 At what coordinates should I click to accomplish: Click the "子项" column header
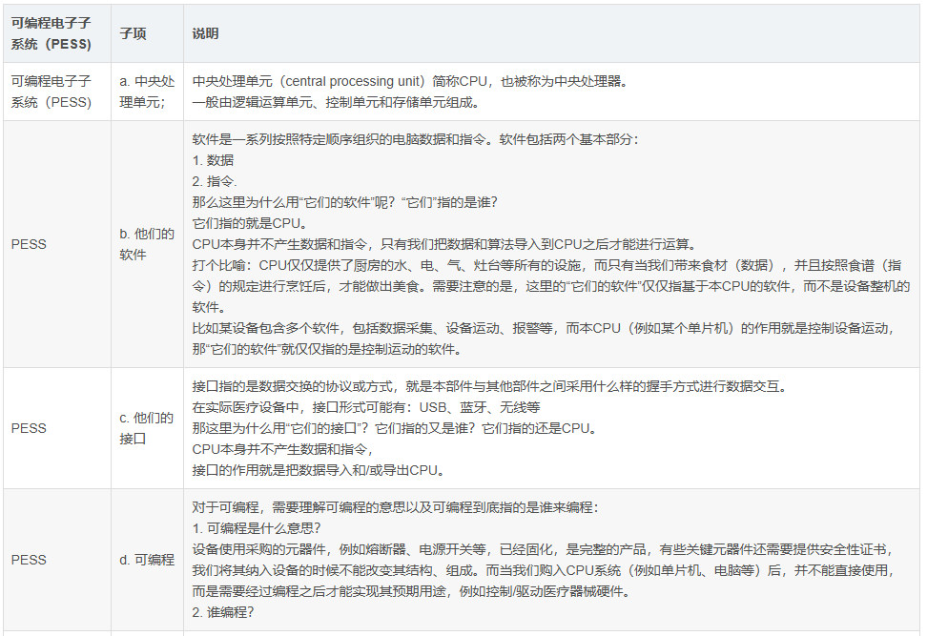133,33
